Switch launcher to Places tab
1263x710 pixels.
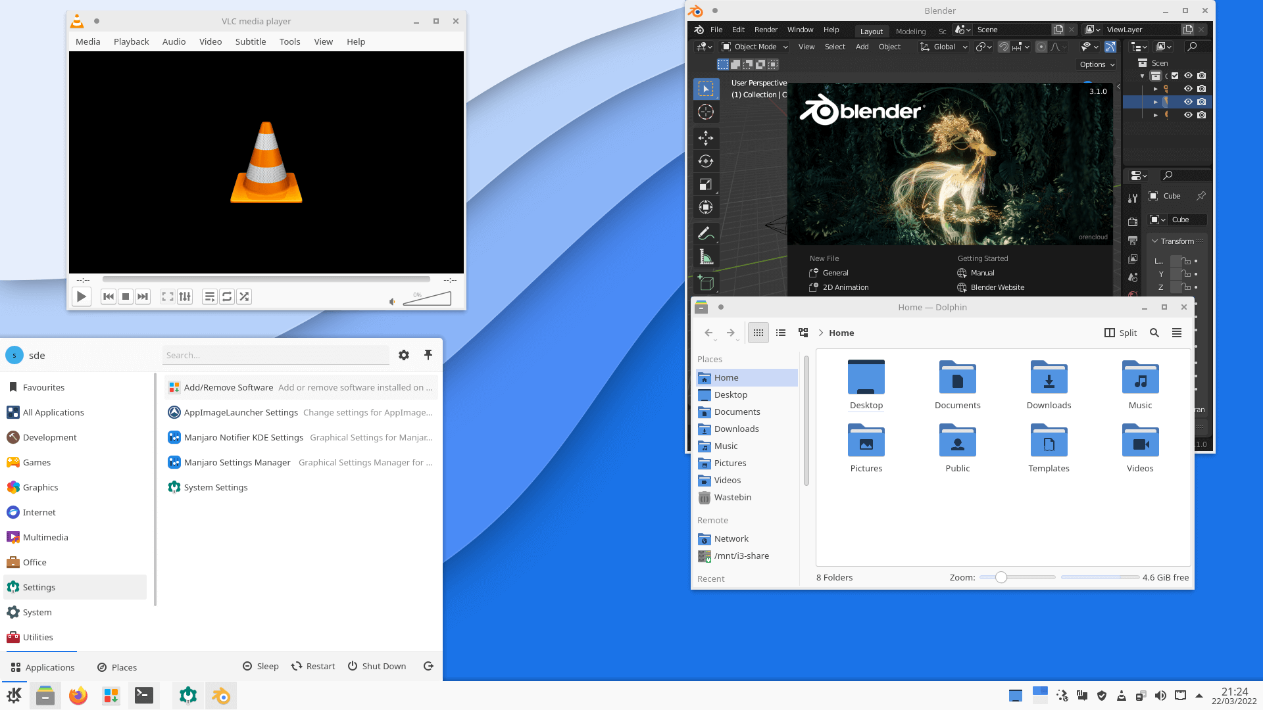117,667
